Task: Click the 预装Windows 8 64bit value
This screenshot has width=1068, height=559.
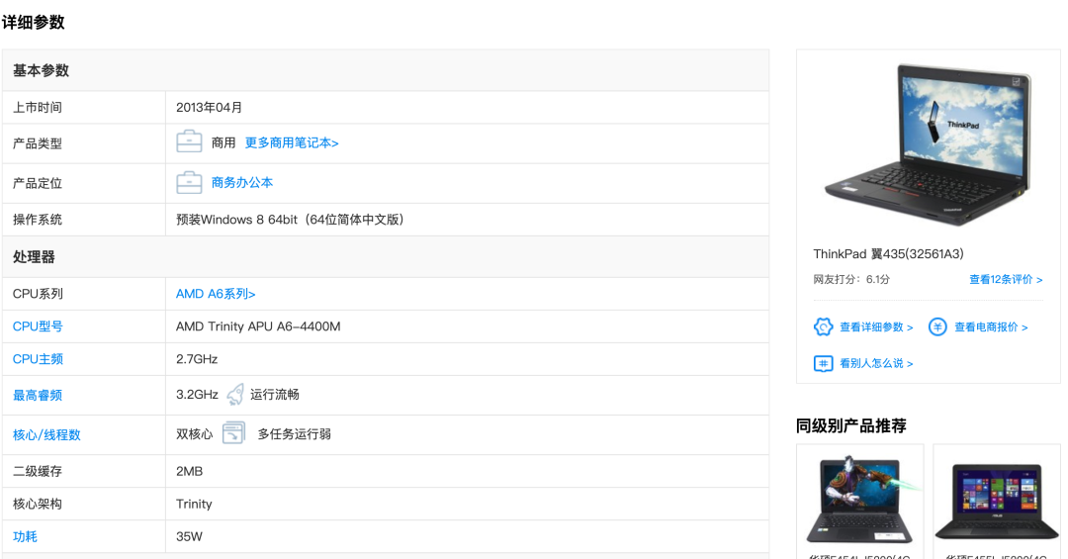Action: 290,220
